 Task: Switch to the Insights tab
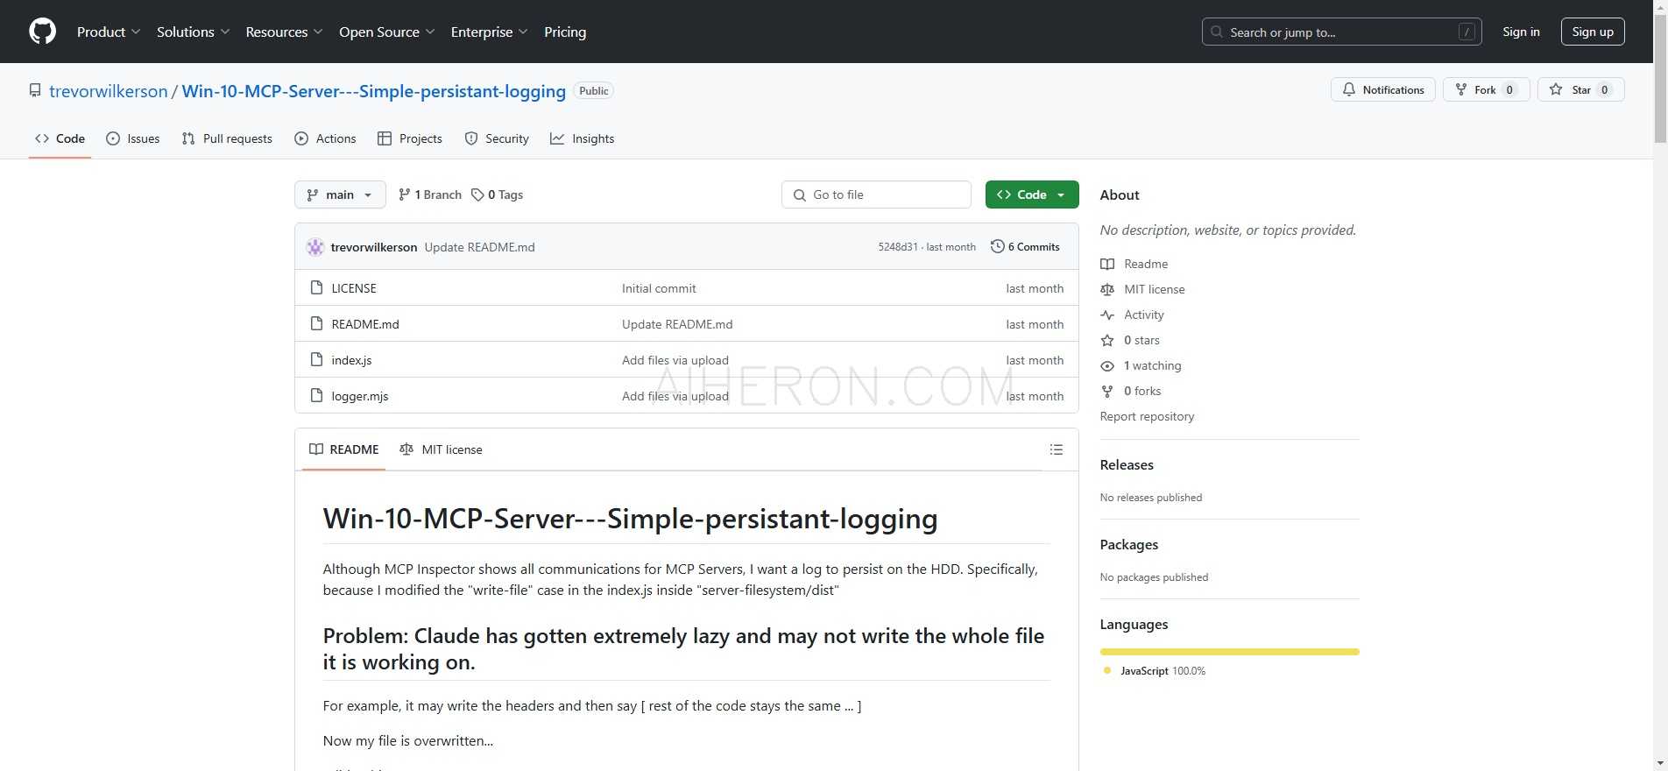[x=583, y=138]
